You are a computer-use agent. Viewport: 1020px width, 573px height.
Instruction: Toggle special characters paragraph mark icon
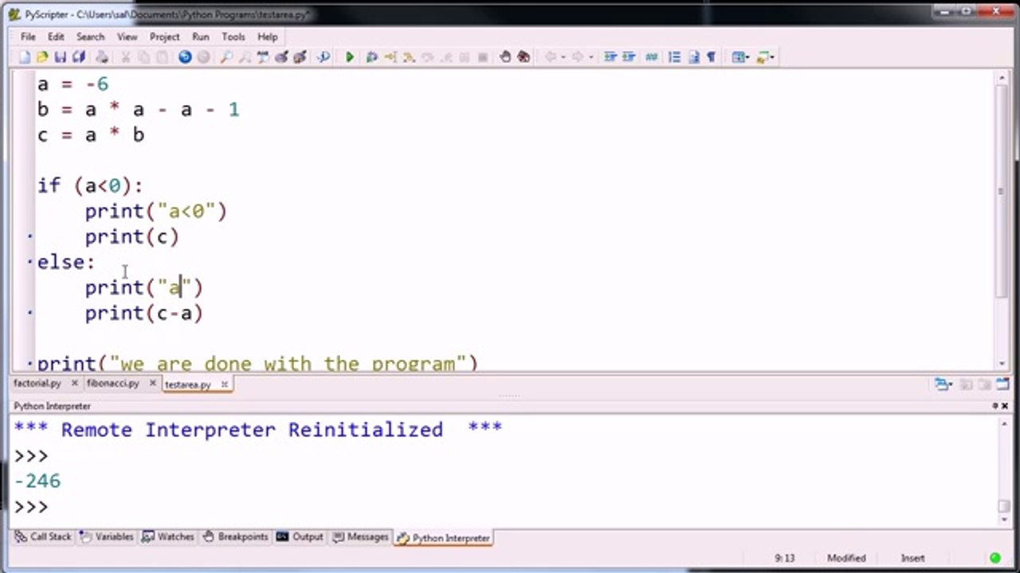coord(712,57)
